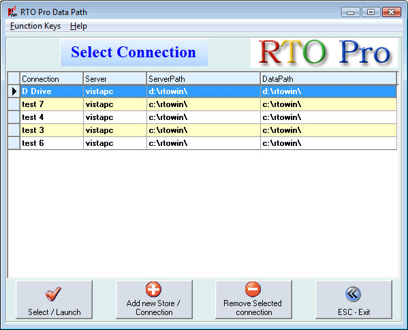The width and height of the screenshot is (408, 330).
Task: Close the RTO Pro Data Path window
Action: [392, 12]
